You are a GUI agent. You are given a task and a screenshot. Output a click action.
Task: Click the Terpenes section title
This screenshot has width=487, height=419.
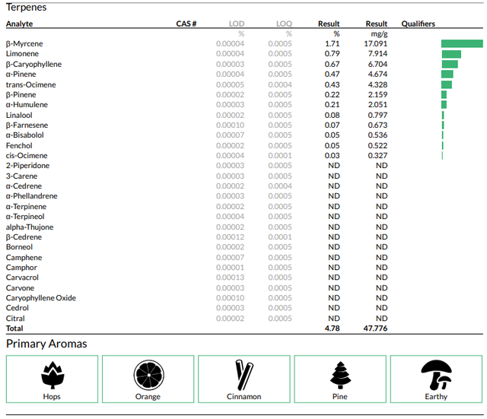26,7
